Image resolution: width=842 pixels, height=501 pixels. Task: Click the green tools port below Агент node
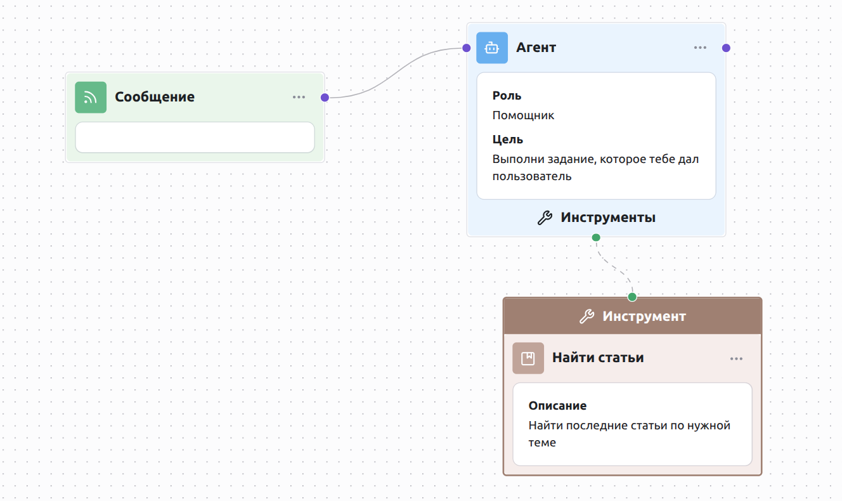[x=595, y=238]
